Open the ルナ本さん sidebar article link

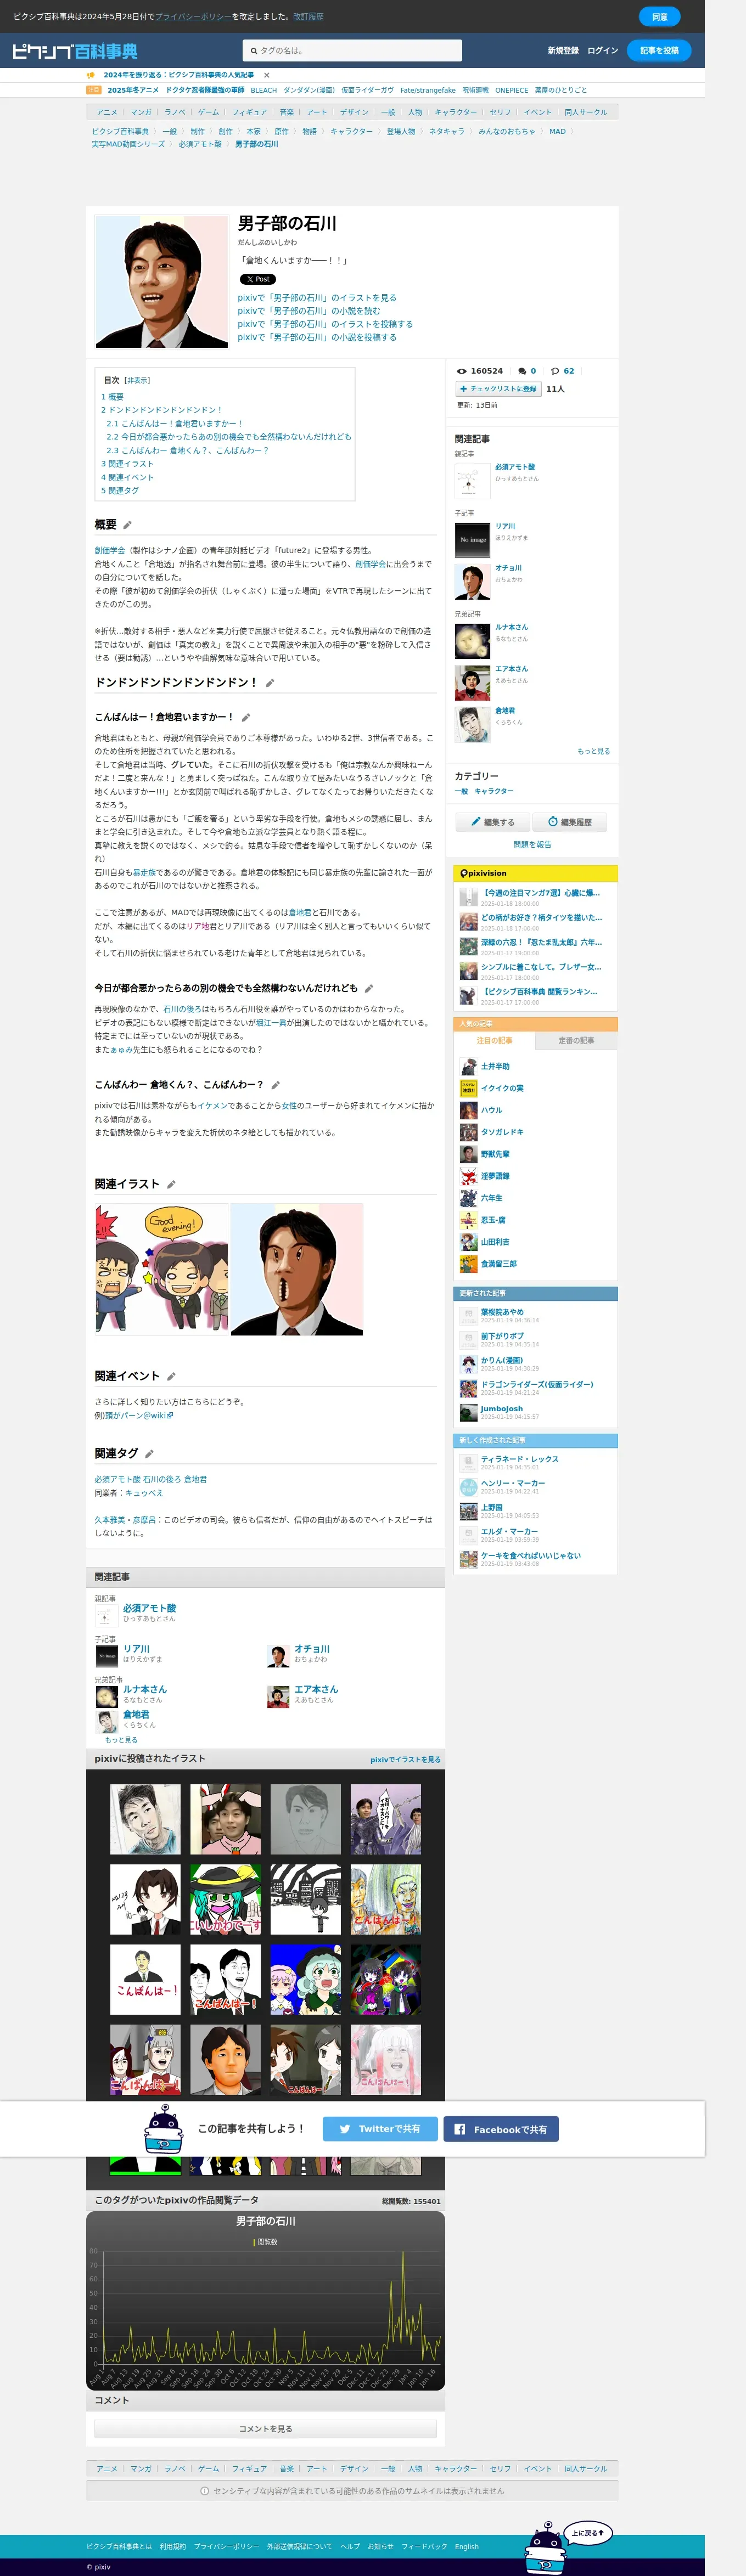[x=511, y=628]
